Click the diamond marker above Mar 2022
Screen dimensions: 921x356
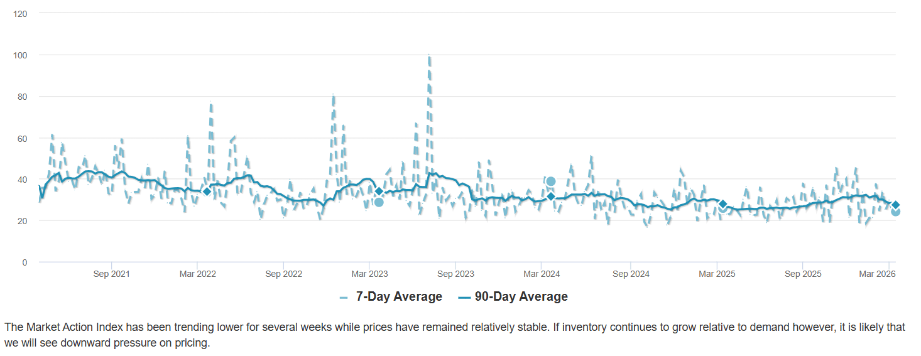207,191
